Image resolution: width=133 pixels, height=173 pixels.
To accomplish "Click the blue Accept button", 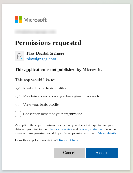I will 102,153.
